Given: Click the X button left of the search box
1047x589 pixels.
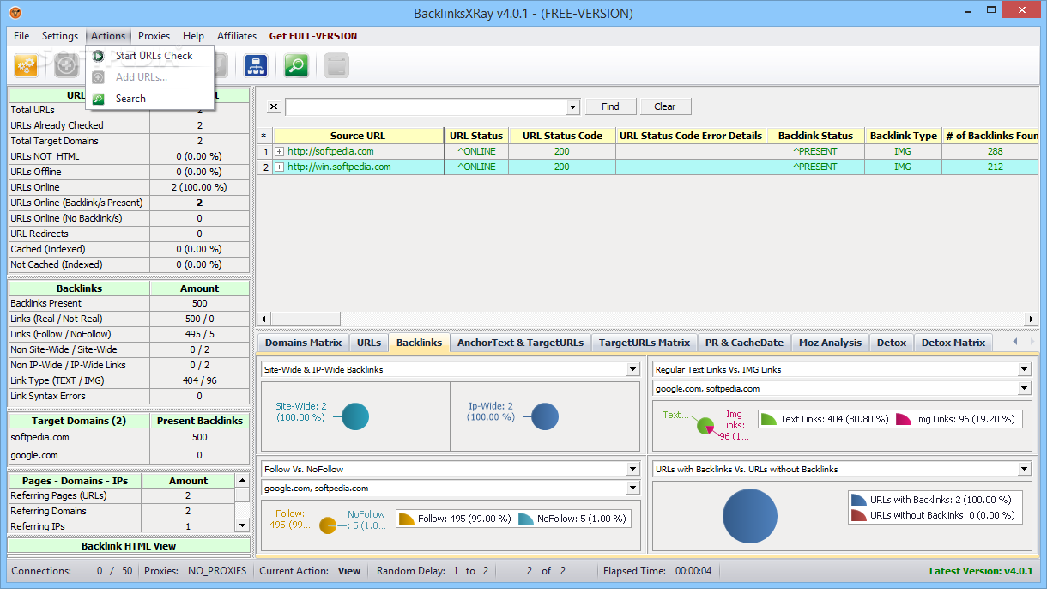Looking at the screenshot, I should point(274,107).
